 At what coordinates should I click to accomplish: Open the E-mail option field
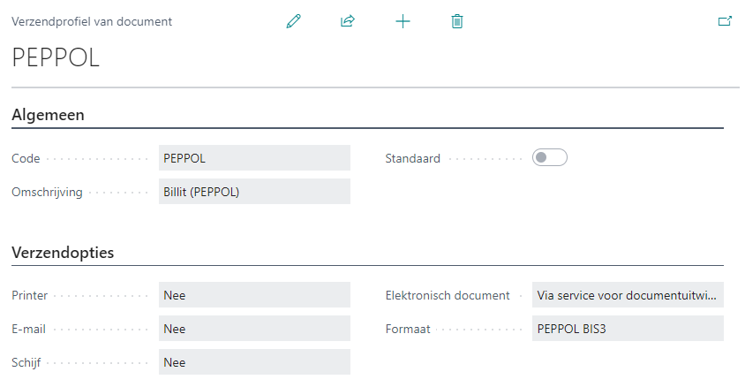tap(255, 329)
